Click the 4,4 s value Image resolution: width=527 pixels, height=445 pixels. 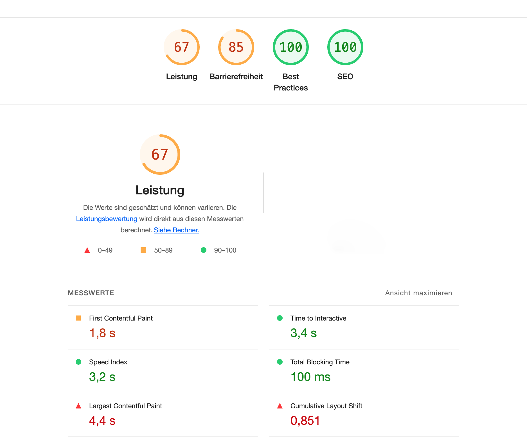click(102, 421)
